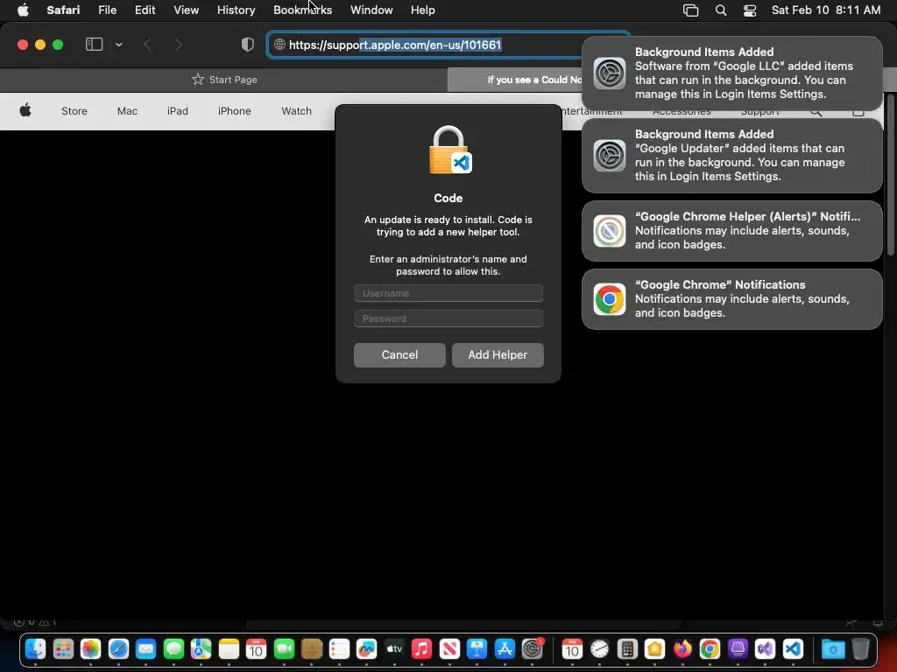
Task: Switch to the Start Page tab
Action: click(x=224, y=80)
